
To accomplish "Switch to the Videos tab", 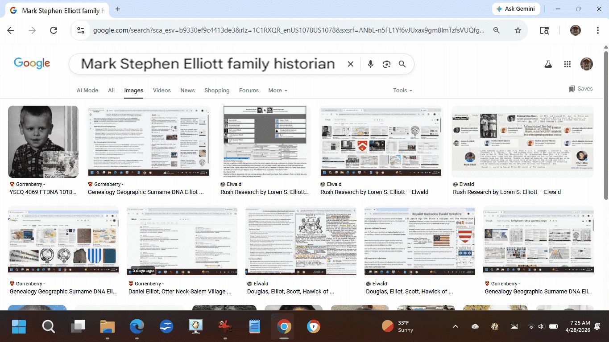I will 162,90.
